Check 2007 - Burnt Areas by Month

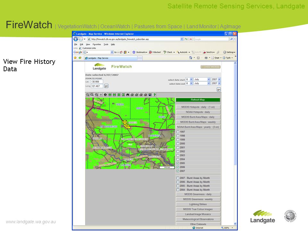pyautogui.click(x=178, y=178)
